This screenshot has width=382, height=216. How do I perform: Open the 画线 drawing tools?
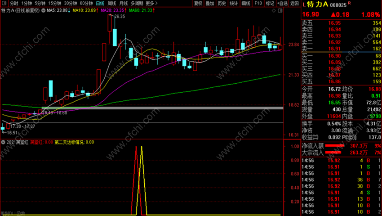point(246,4)
